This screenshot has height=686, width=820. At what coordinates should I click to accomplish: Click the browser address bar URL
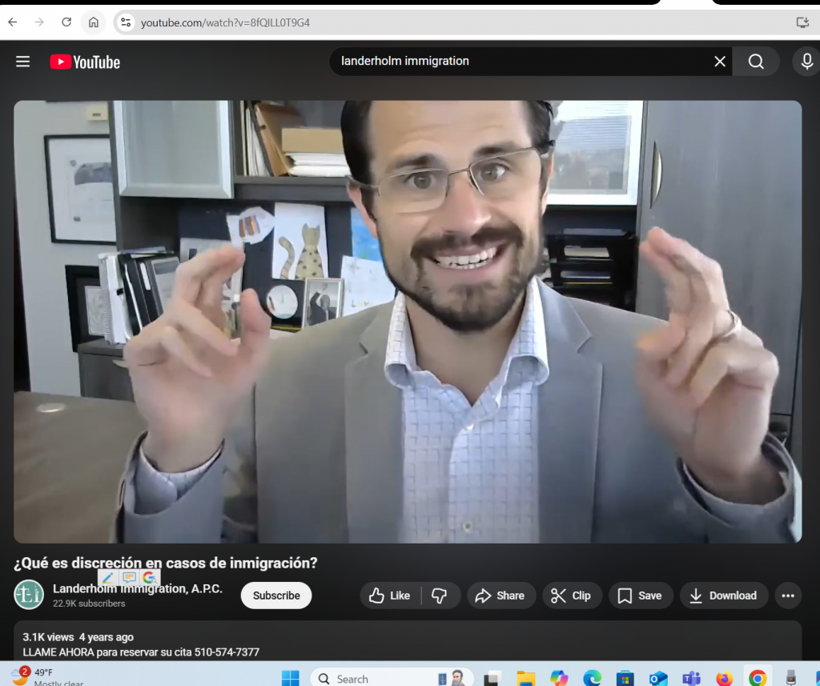tap(225, 22)
